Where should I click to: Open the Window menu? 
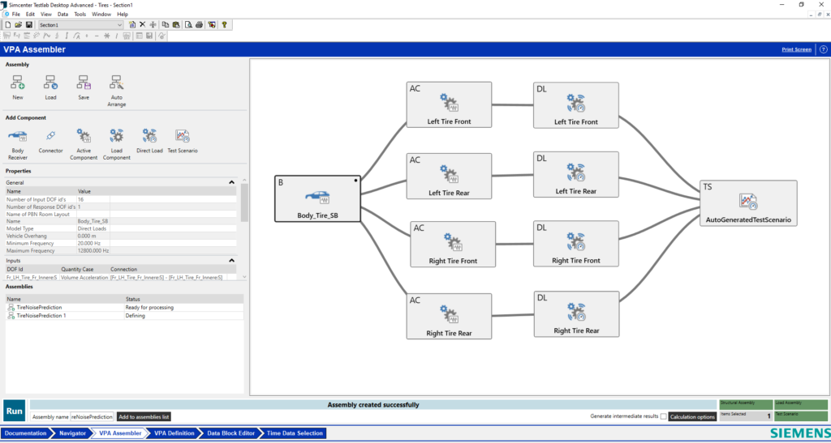point(101,14)
